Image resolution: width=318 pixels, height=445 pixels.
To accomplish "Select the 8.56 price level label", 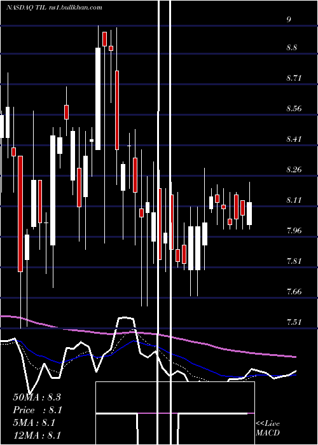I will (294, 108).
